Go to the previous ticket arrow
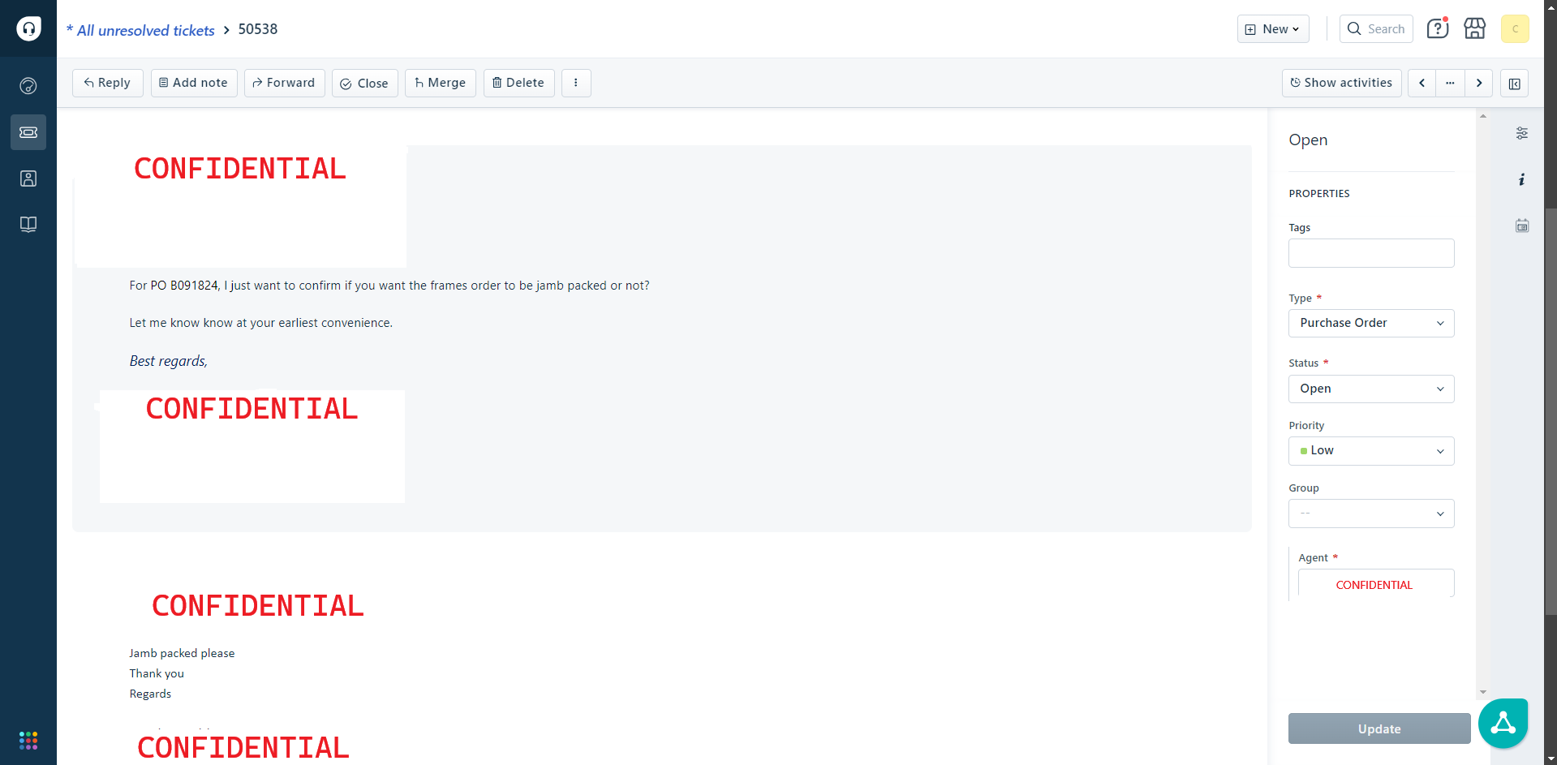The width and height of the screenshot is (1557, 765). 1422,83
